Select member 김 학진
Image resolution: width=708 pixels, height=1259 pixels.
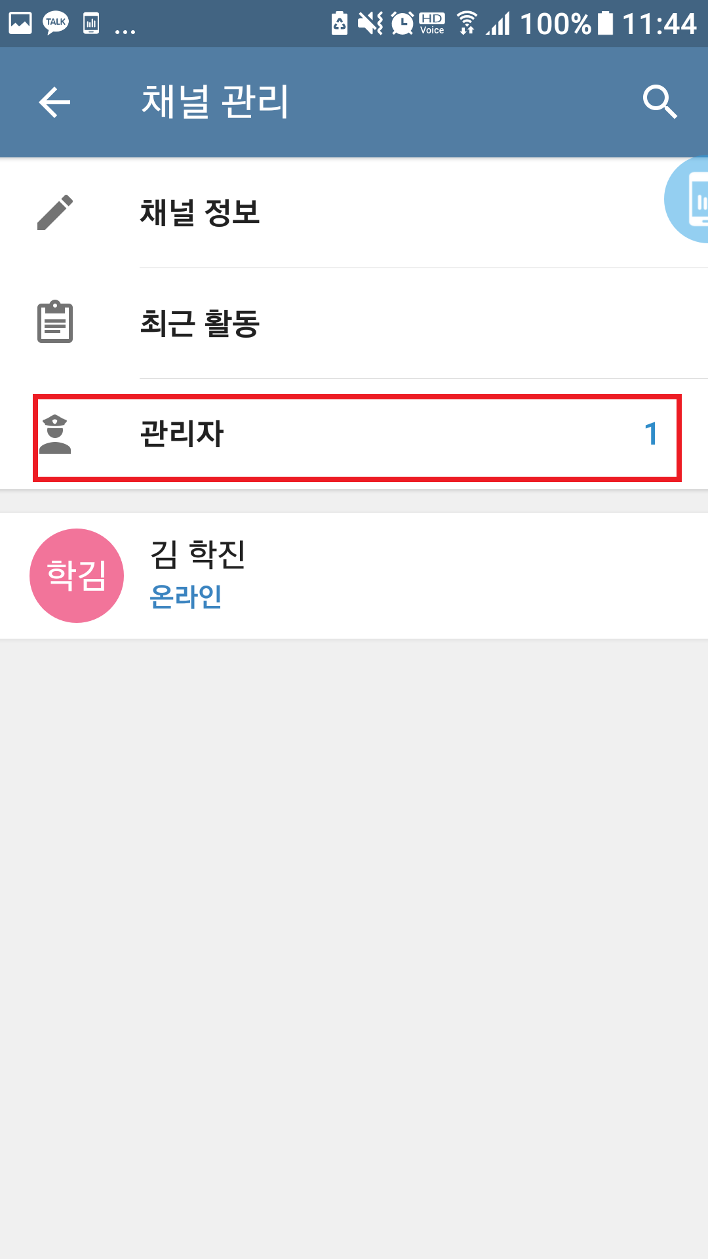[x=198, y=555]
